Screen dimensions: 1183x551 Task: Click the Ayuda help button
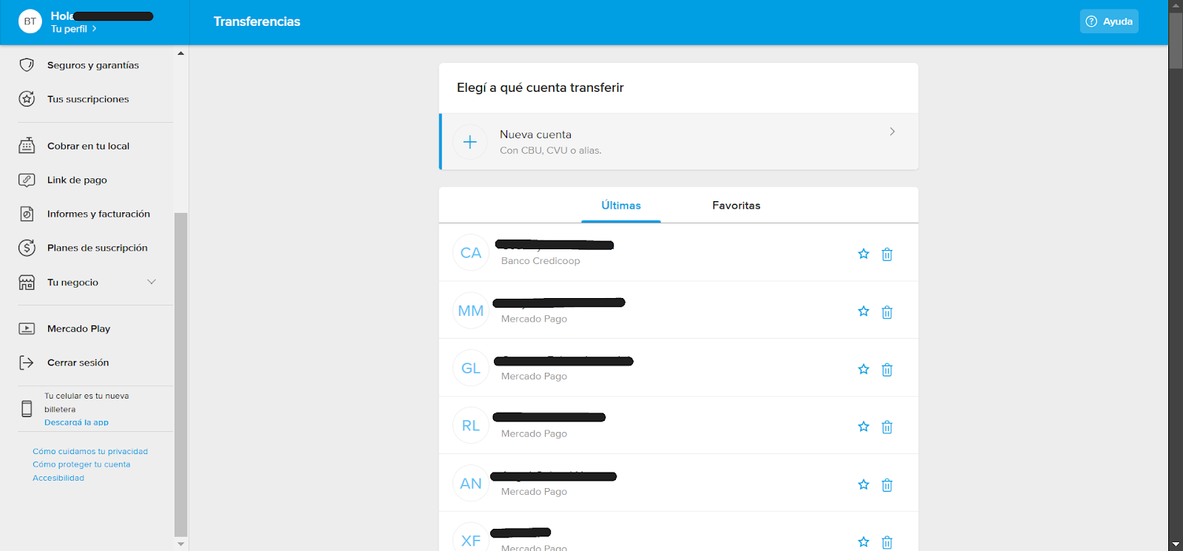click(x=1108, y=21)
